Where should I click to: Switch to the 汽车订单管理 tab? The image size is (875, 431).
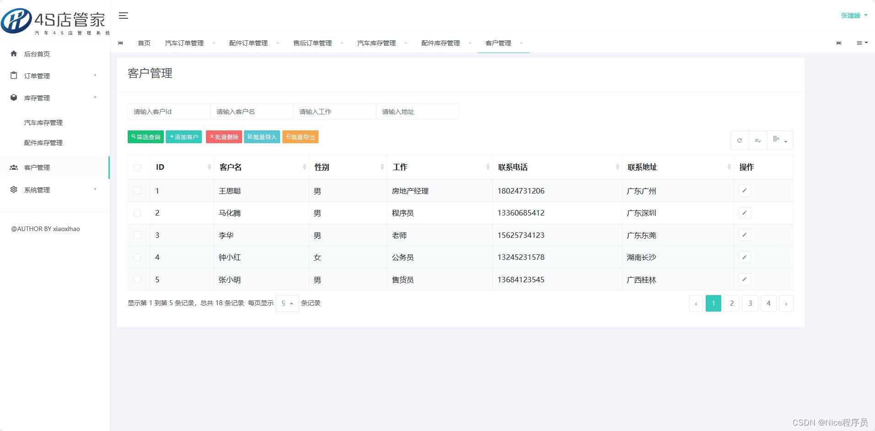(x=184, y=43)
